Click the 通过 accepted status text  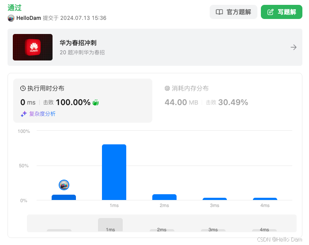[x=15, y=8]
